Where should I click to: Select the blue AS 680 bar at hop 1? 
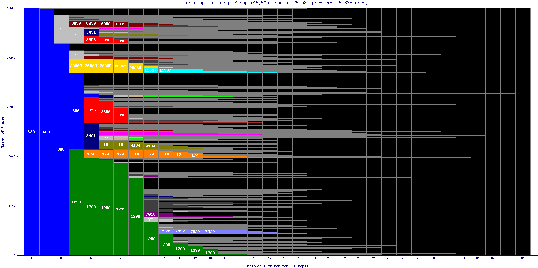click(x=32, y=132)
